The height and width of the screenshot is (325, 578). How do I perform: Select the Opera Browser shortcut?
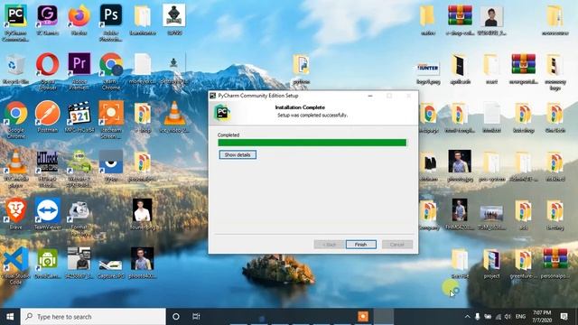point(47,71)
